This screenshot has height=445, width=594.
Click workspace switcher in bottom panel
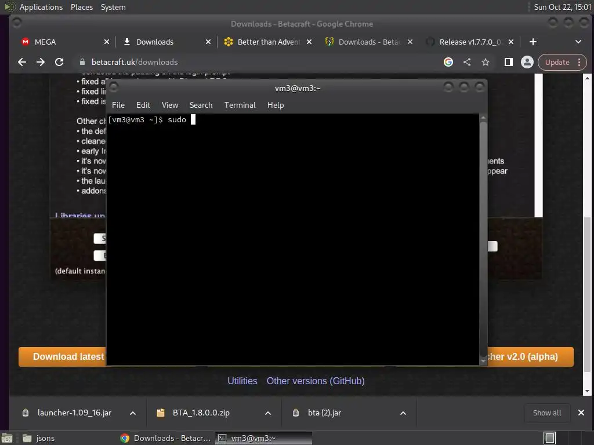(549, 438)
